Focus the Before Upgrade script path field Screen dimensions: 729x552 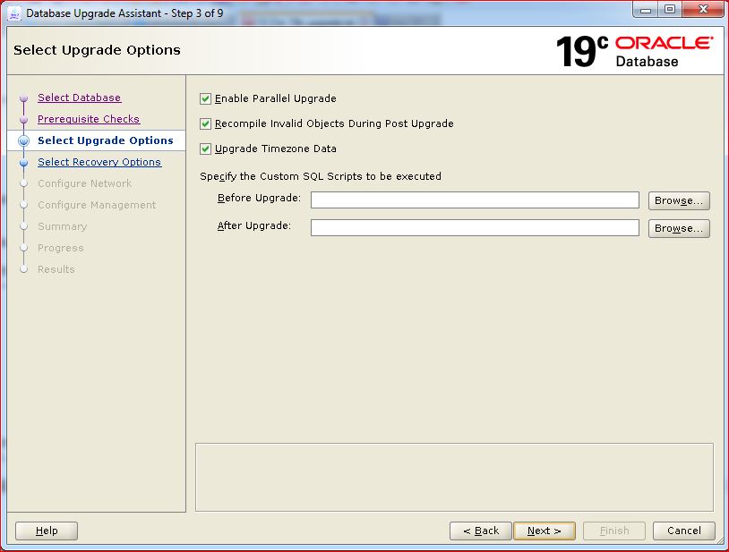pyautogui.click(x=475, y=200)
